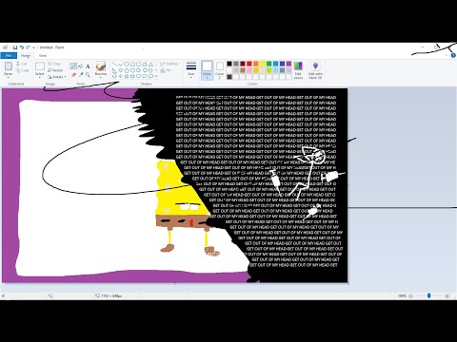457x342 pixels.
Task: Choose the Triangle shape
Action: pos(150,64)
